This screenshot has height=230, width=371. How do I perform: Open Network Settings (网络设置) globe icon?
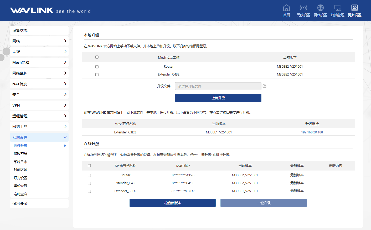point(320,8)
